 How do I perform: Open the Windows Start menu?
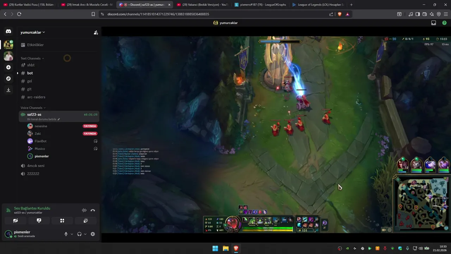215,248
